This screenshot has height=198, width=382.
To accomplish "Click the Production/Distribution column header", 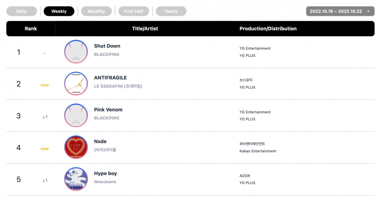I will [268, 29].
